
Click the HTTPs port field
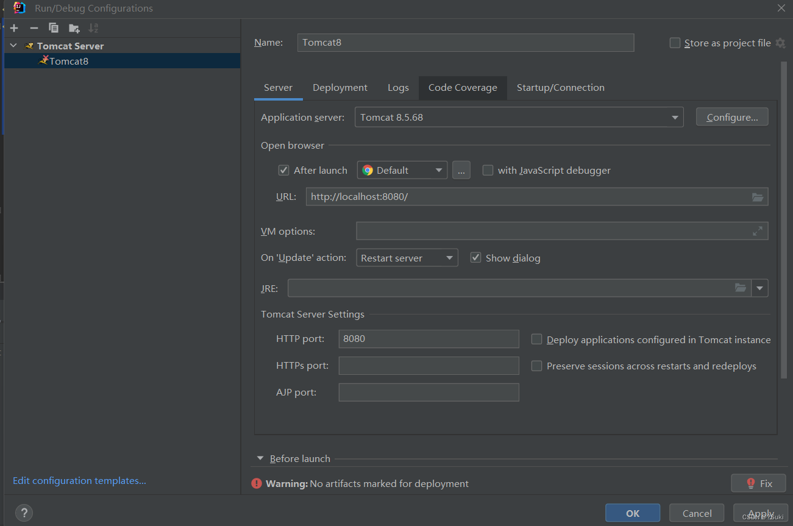pyautogui.click(x=429, y=366)
